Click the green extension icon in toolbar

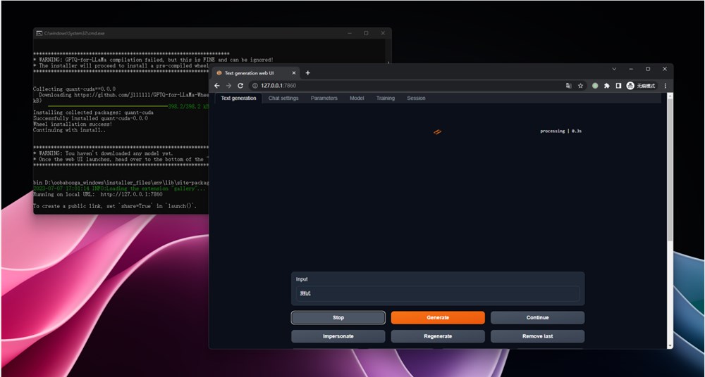click(x=595, y=85)
